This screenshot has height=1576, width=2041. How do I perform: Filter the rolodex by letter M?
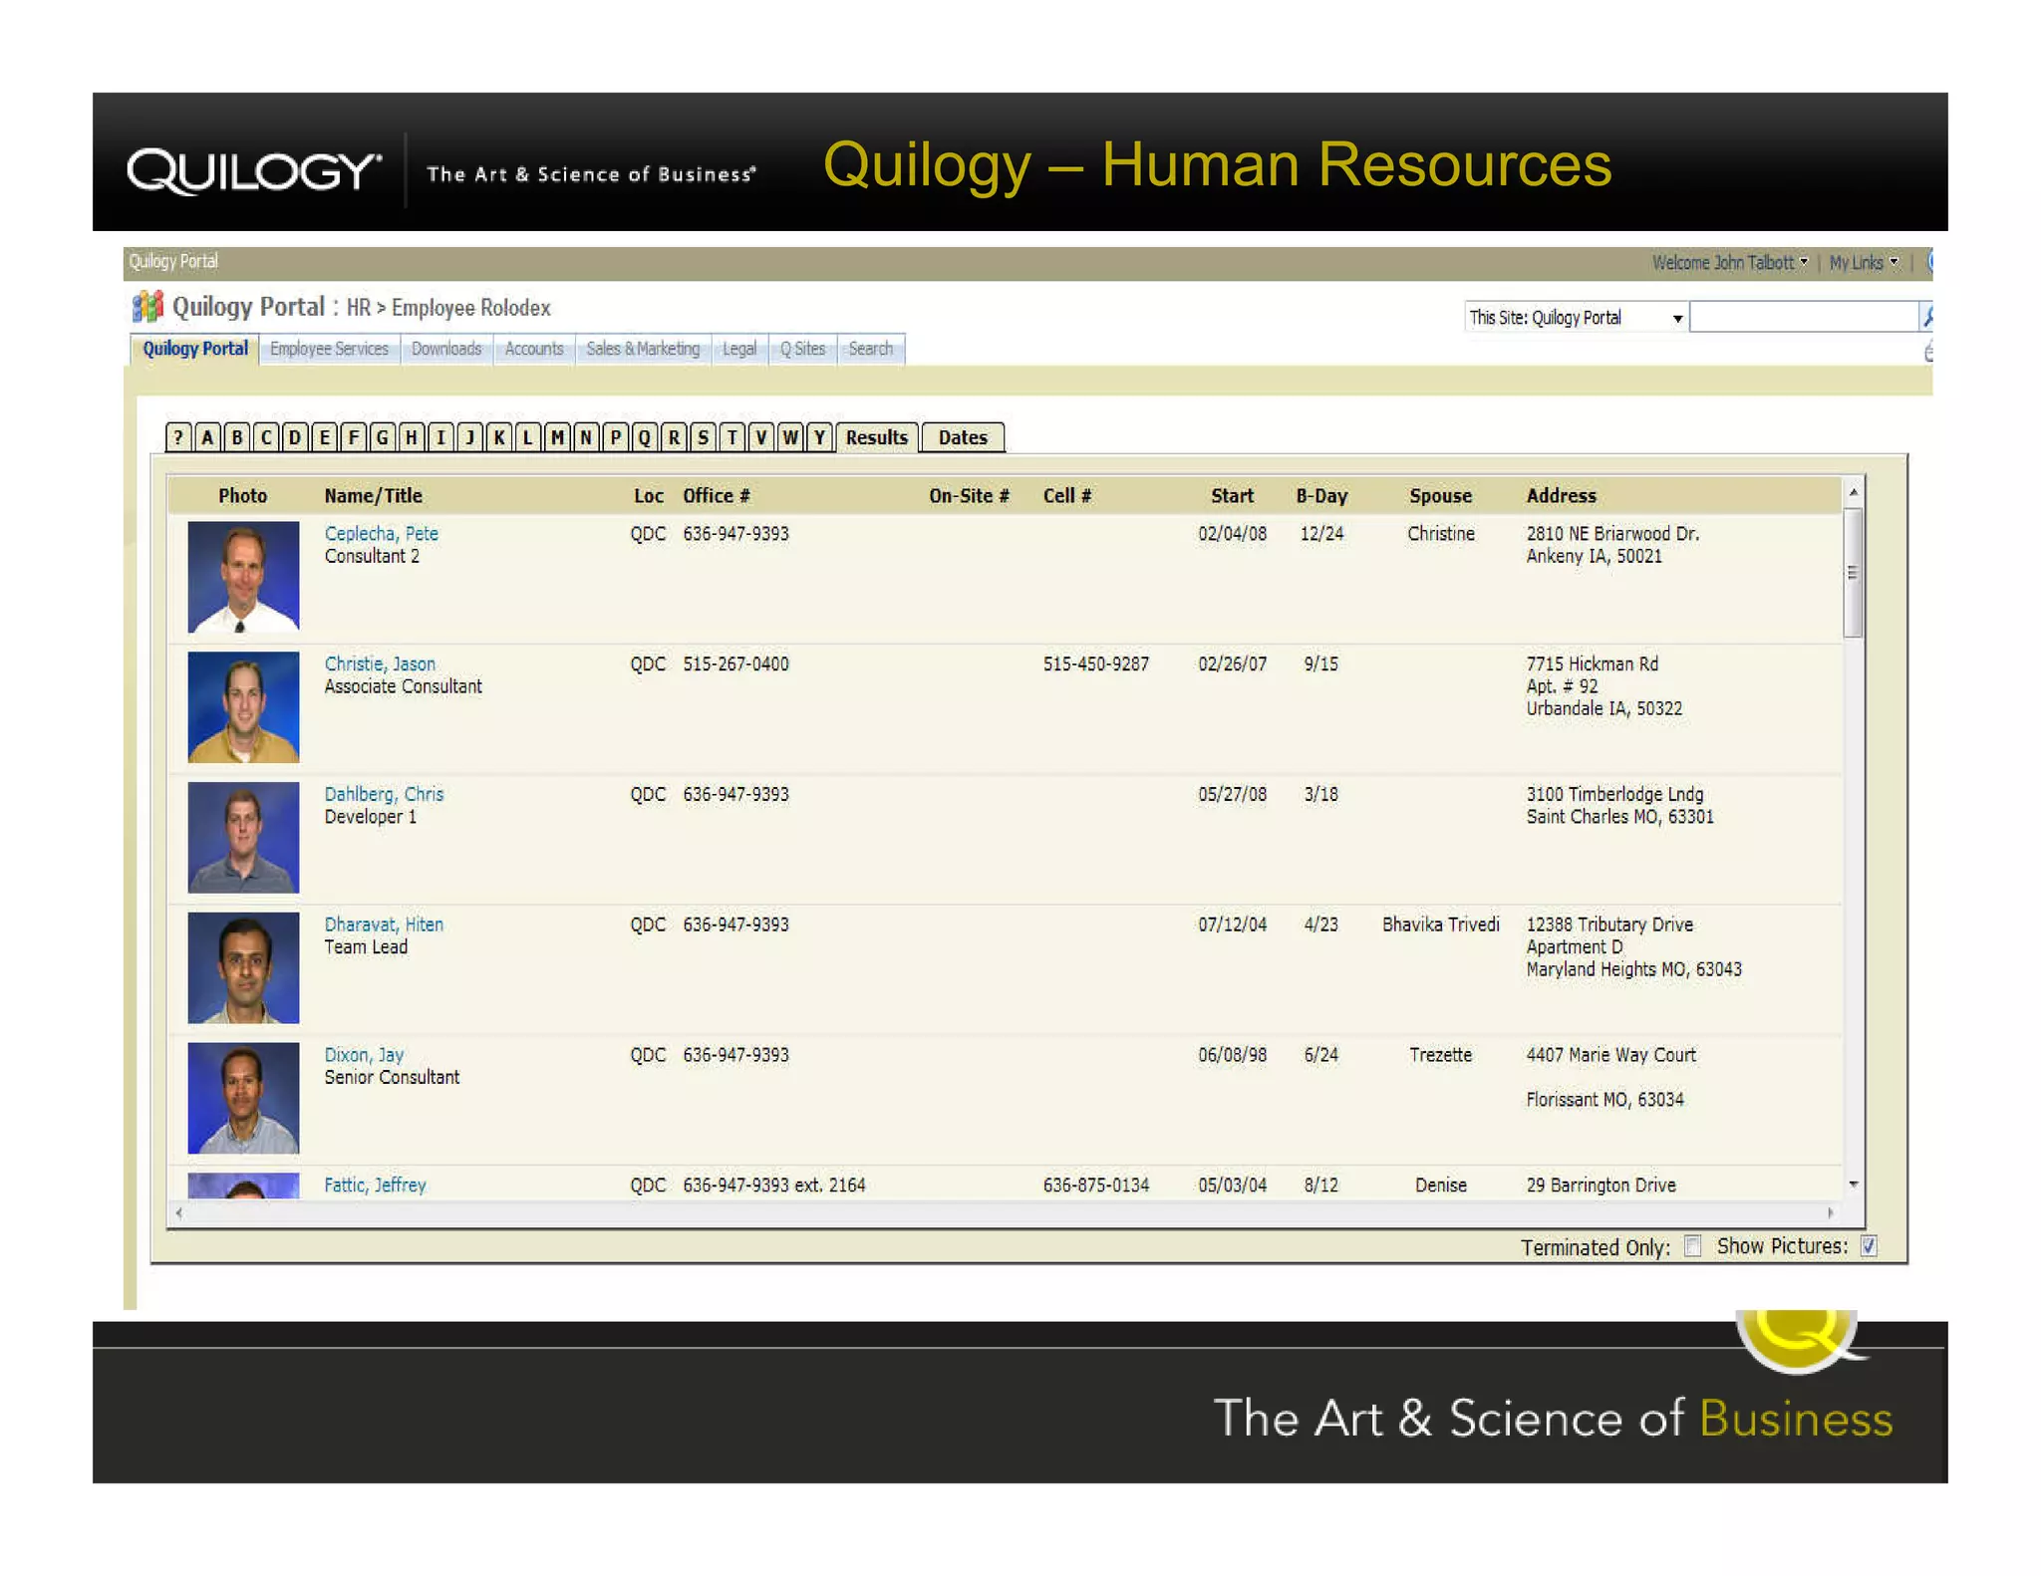coord(557,437)
